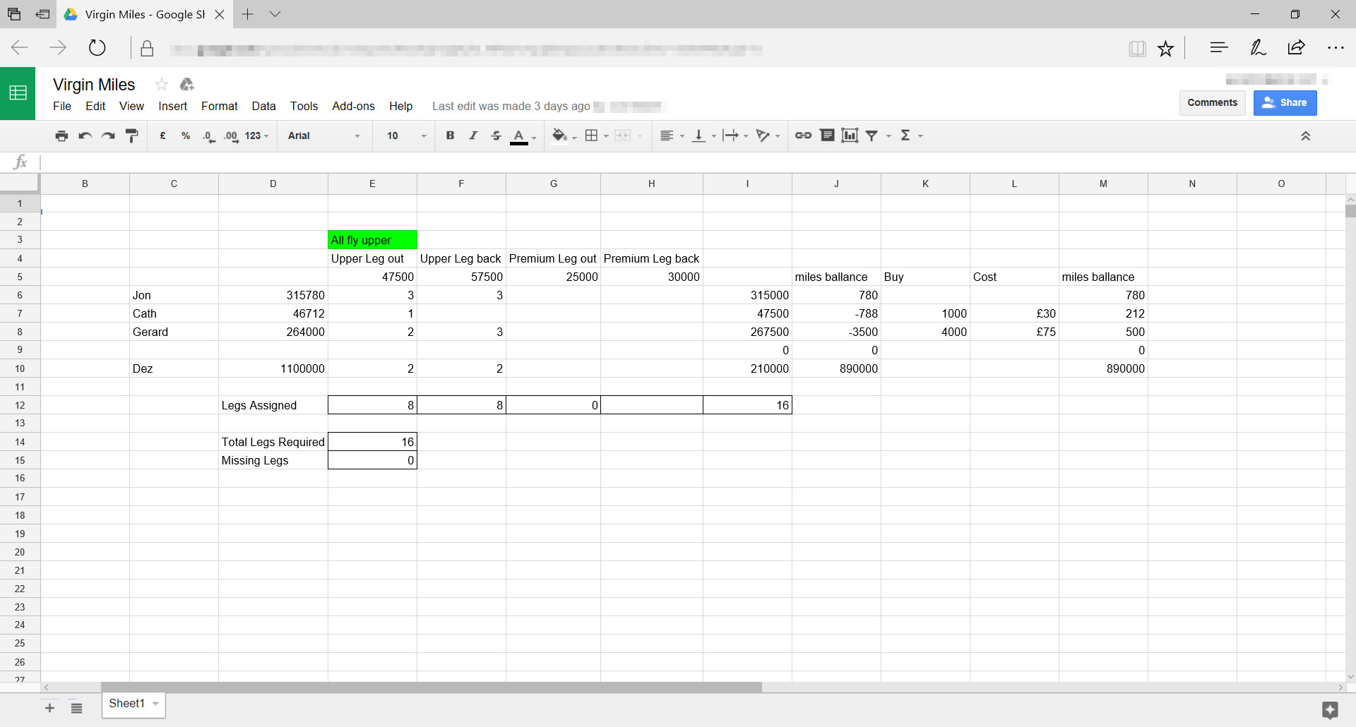The width and height of the screenshot is (1356, 727).
Task: Open more number formats 123 dropdown
Action: pos(257,136)
